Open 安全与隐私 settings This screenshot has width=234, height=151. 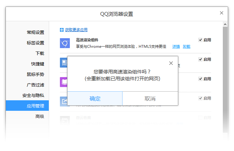point(33,95)
